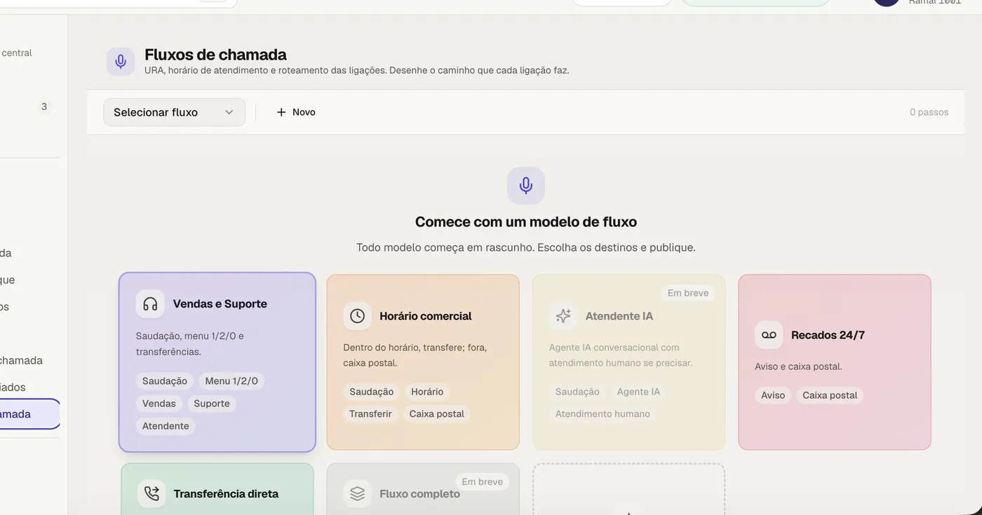Click the headphones icon on Vendas e Suporte
Viewport: 982px width, 515px height.
[x=150, y=304]
